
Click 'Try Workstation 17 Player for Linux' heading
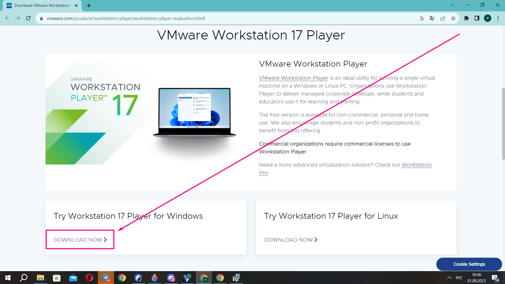[x=331, y=216]
